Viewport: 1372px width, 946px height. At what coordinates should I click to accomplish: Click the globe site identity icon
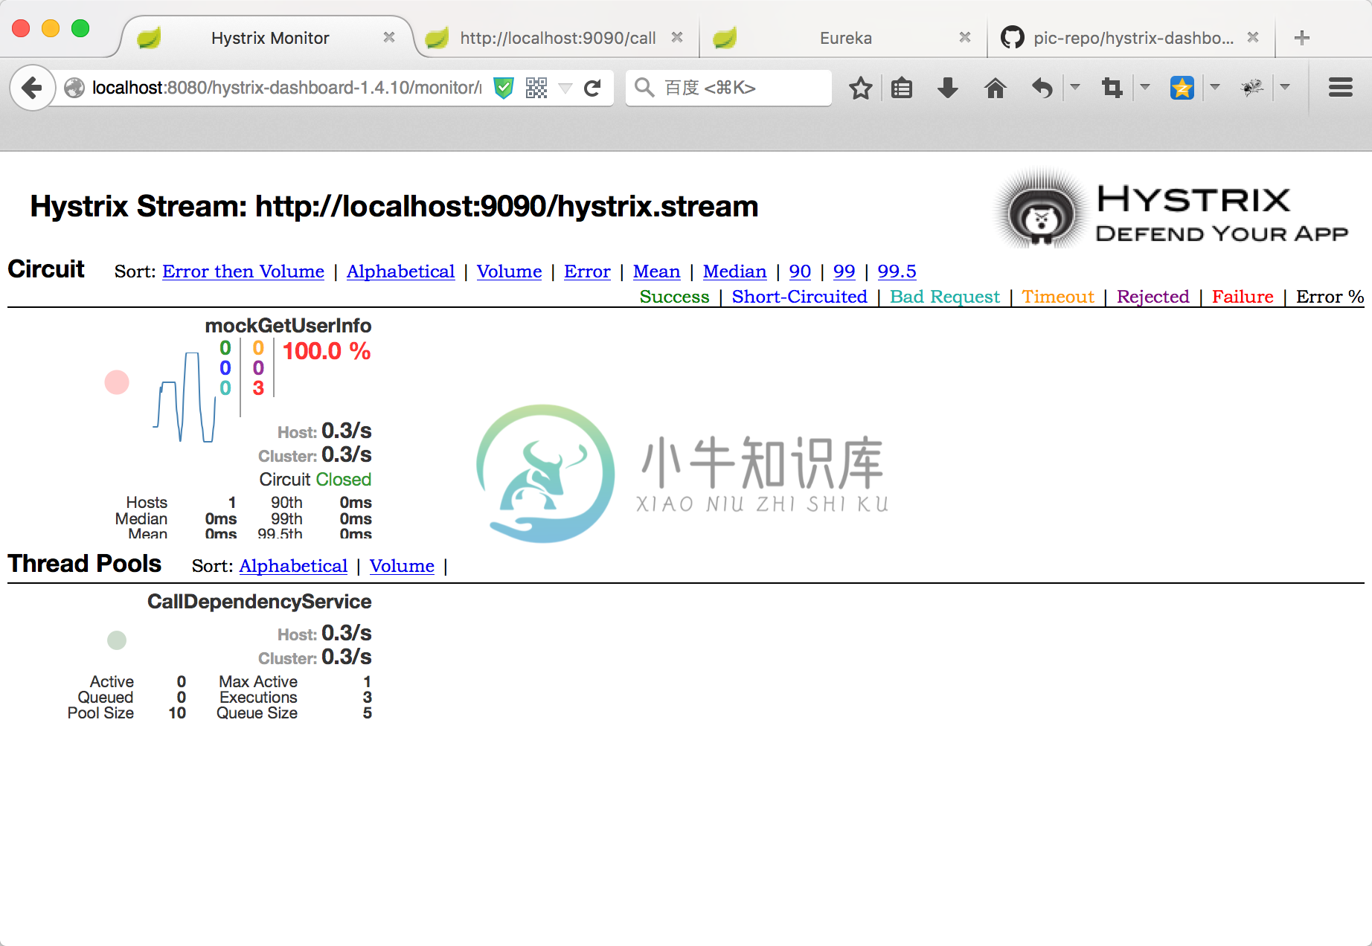click(x=74, y=88)
